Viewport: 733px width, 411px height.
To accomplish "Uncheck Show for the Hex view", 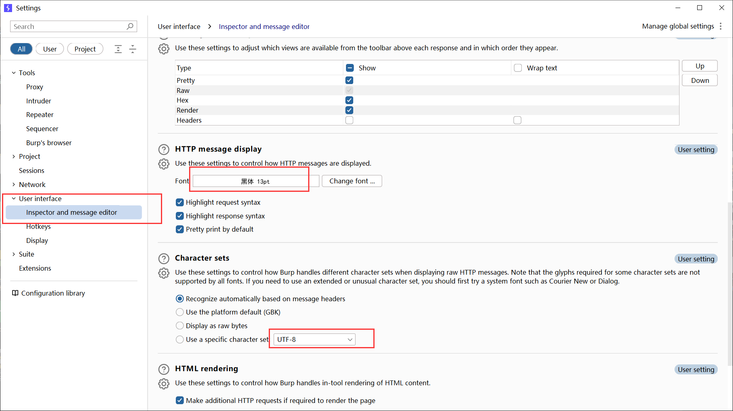I will (x=349, y=100).
